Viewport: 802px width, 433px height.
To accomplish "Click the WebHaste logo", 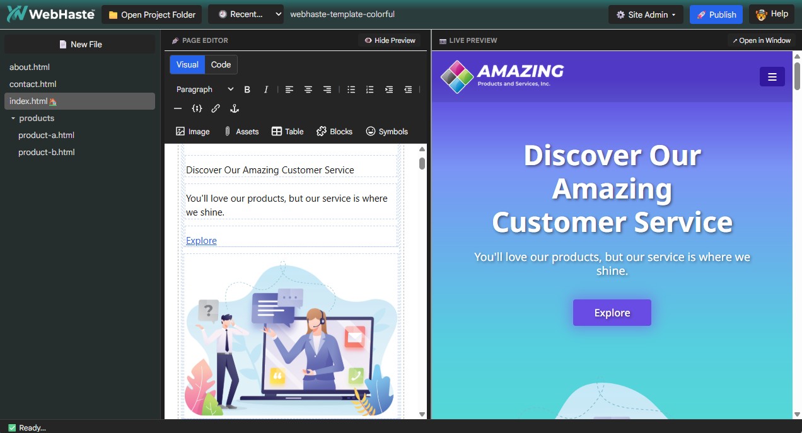I will click(50, 14).
